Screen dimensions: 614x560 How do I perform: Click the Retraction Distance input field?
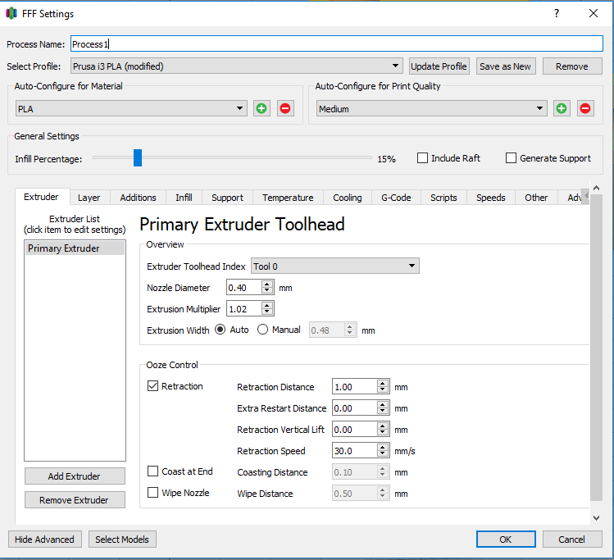(x=355, y=386)
